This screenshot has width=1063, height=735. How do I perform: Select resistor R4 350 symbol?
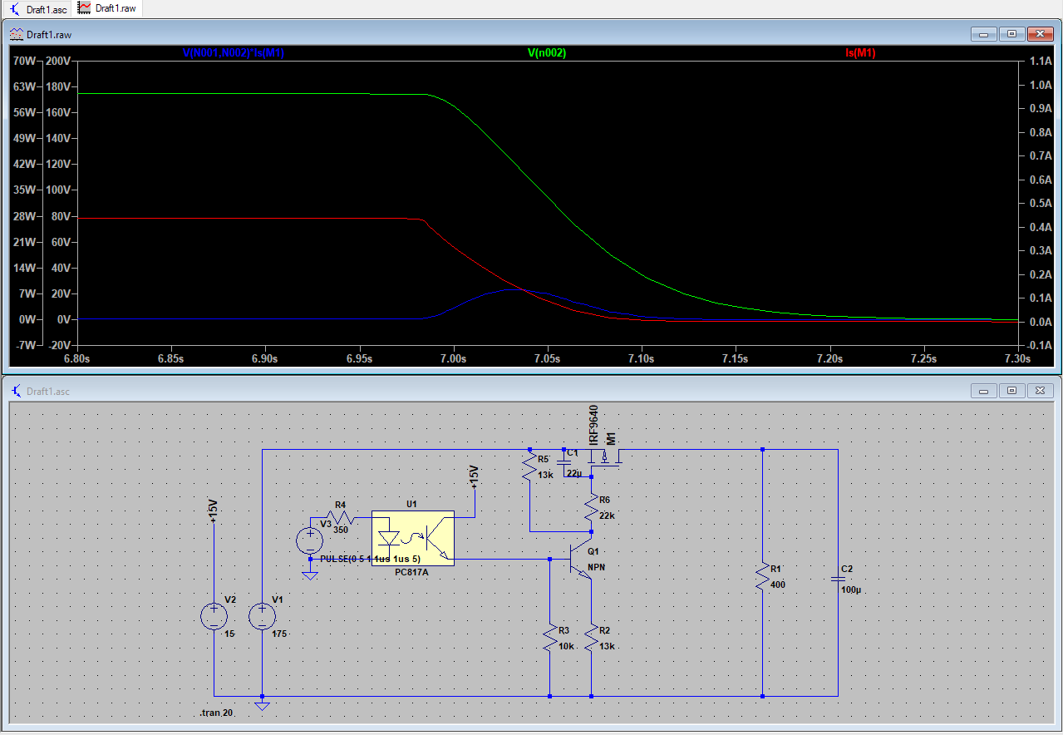[341, 519]
